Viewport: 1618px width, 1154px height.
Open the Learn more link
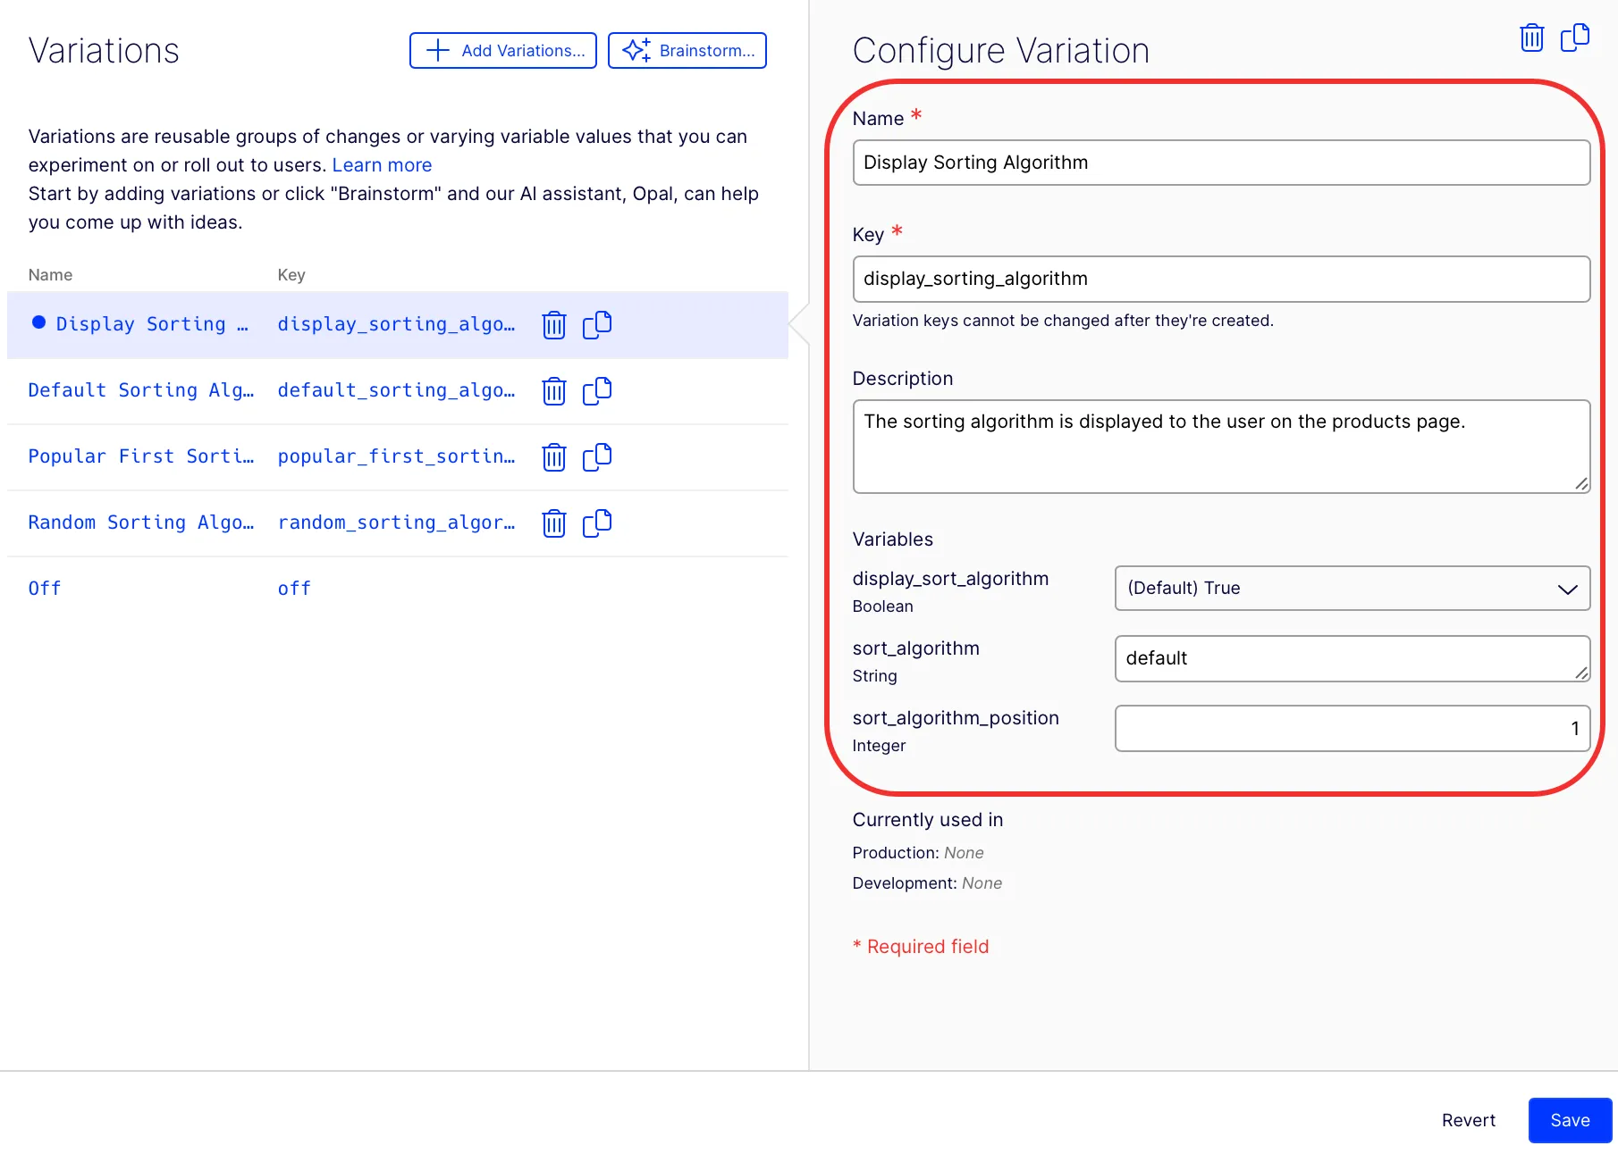(x=382, y=165)
